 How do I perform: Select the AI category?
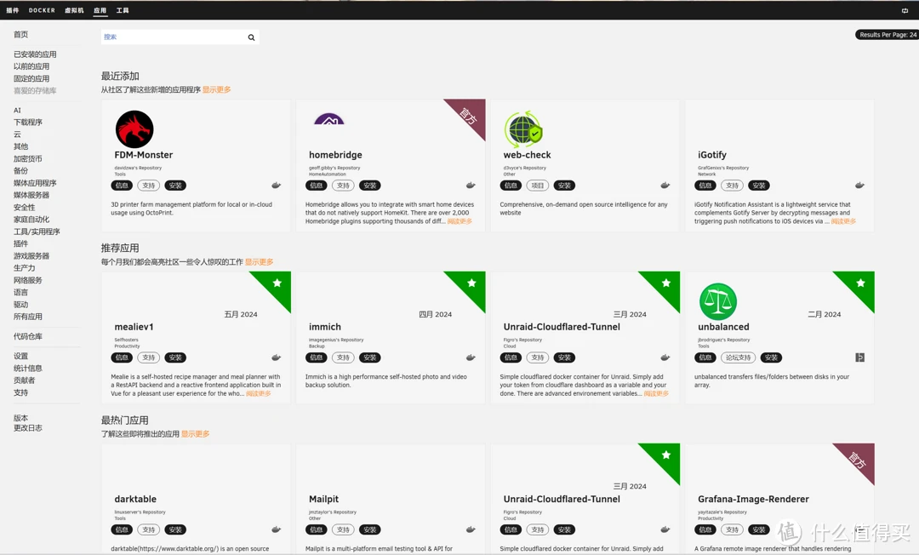17,110
